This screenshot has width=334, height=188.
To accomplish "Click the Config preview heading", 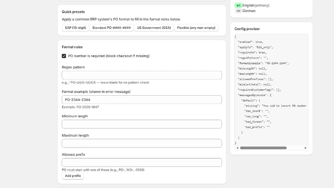I will [247, 29].
